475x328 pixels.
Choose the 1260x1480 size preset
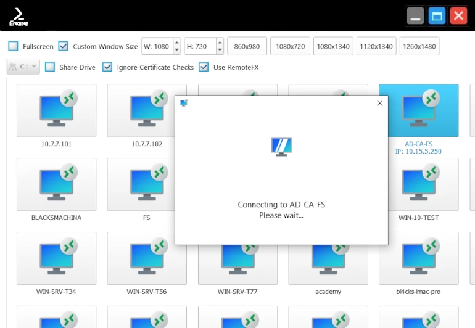tap(419, 46)
